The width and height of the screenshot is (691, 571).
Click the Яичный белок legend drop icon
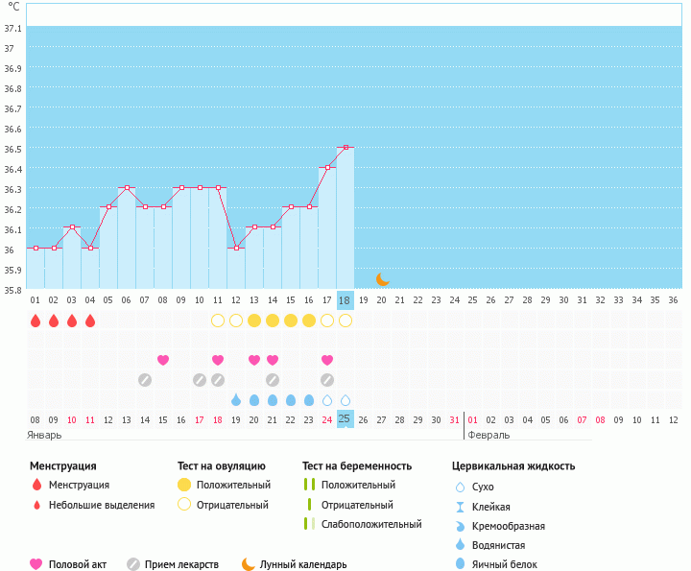click(x=461, y=564)
